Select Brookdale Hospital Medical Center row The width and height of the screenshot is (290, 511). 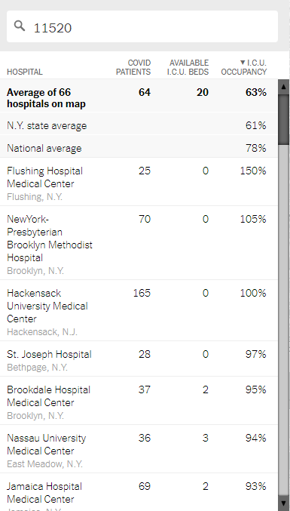click(x=139, y=401)
